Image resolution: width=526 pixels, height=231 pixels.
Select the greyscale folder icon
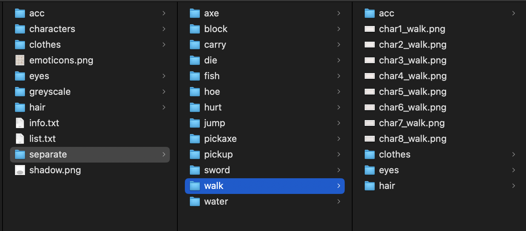(20, 92)
